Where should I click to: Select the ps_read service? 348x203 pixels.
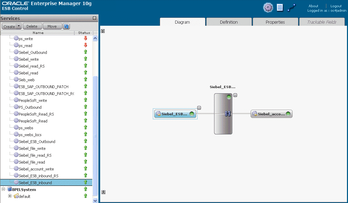click(25, 46)
